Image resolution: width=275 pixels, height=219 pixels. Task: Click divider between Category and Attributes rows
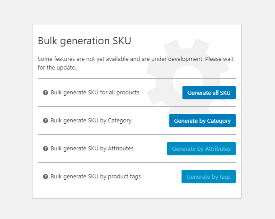pyautogui.click(x=137, y=134)
